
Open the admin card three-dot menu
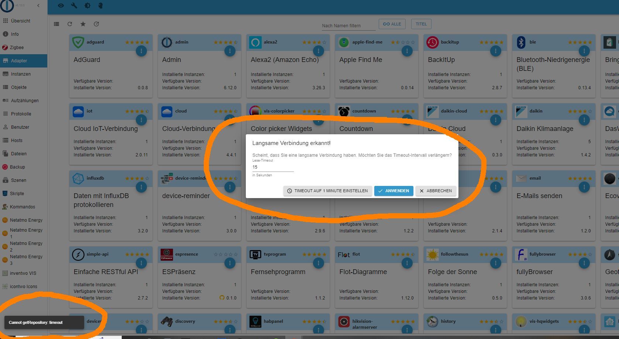(x=230, y=51)
